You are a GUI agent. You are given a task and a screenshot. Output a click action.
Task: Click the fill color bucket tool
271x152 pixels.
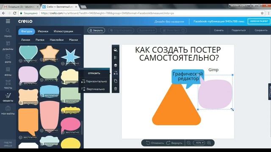(x=116, y=50)
